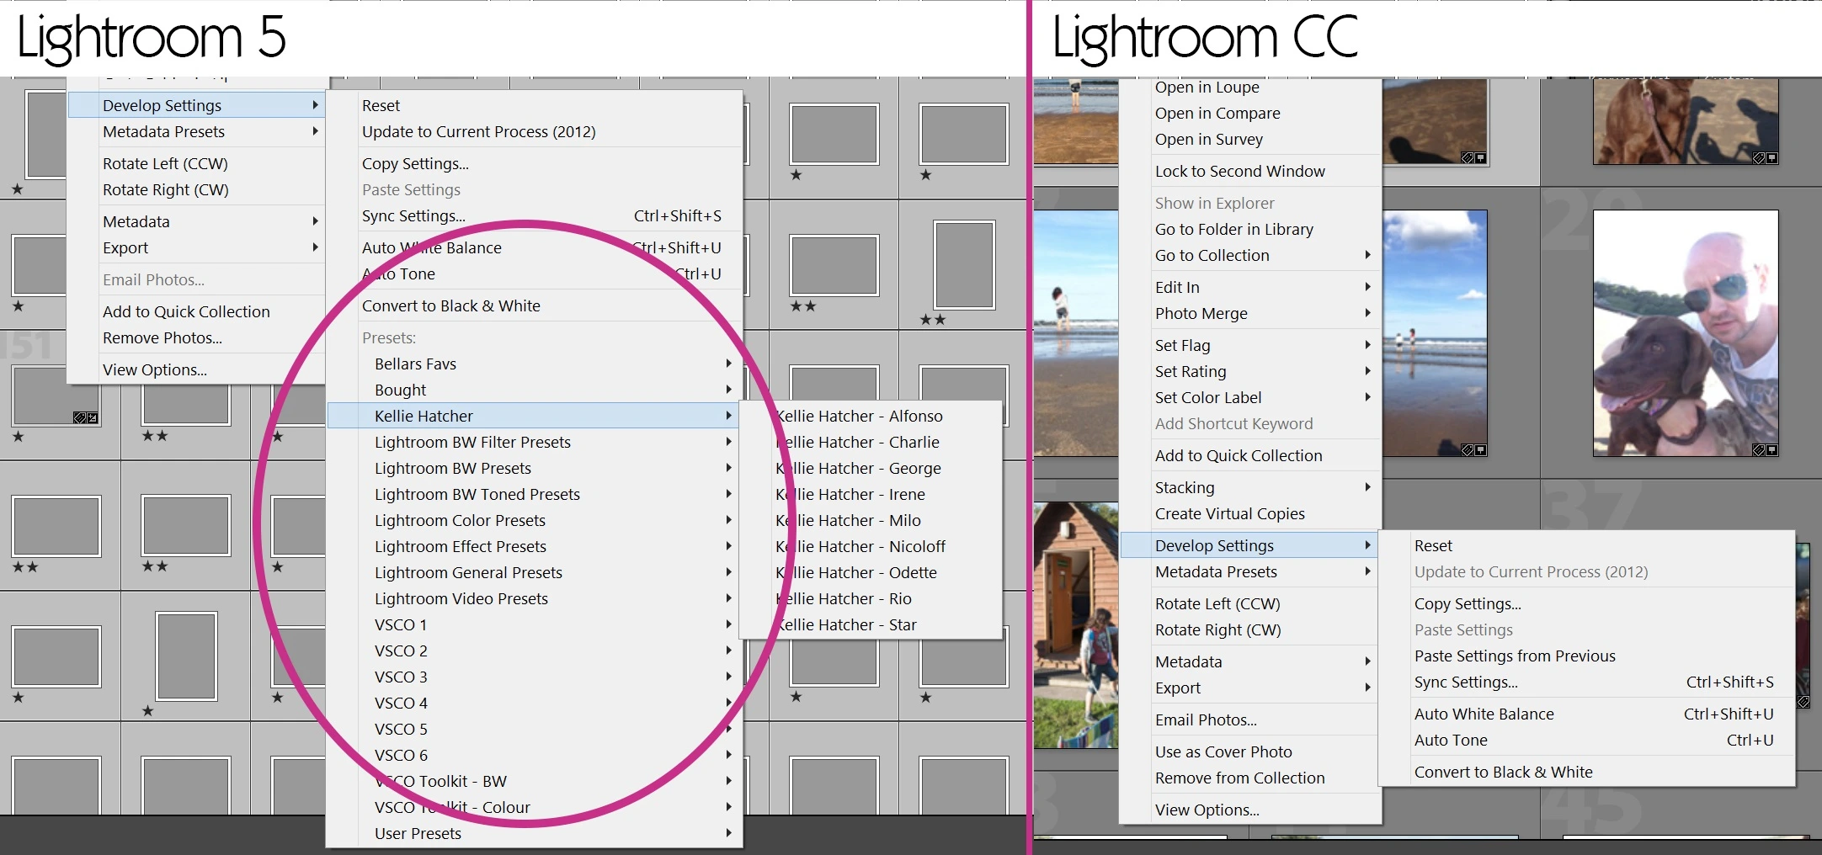Viewport: 1822px width, 855px height.
Task: Expand Lightroom Video Presets folder
Action: pyautogui.click(x=535, y=598)
